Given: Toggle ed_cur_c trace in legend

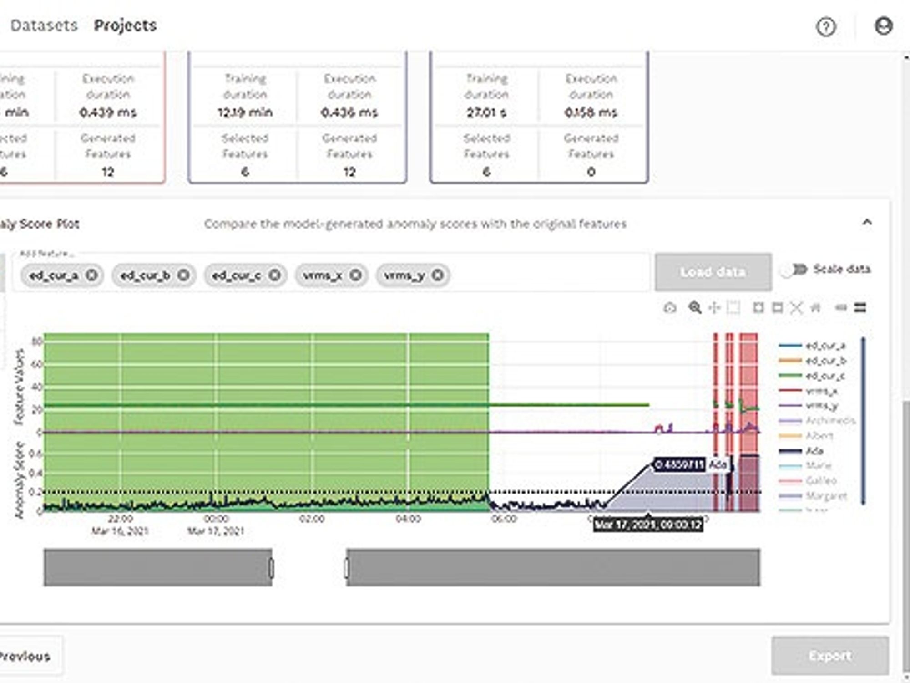Looking at the screenshot, I should point(813,376).
